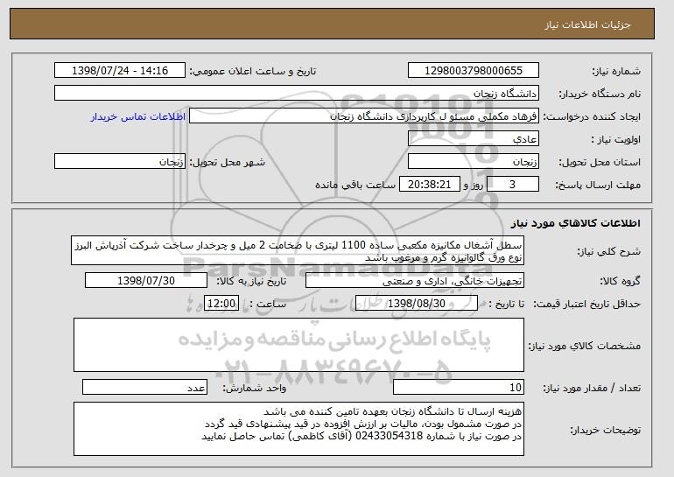Select the label شرح کلی نیاز
This screenshot has height=477, width=674.
(608, 251)
